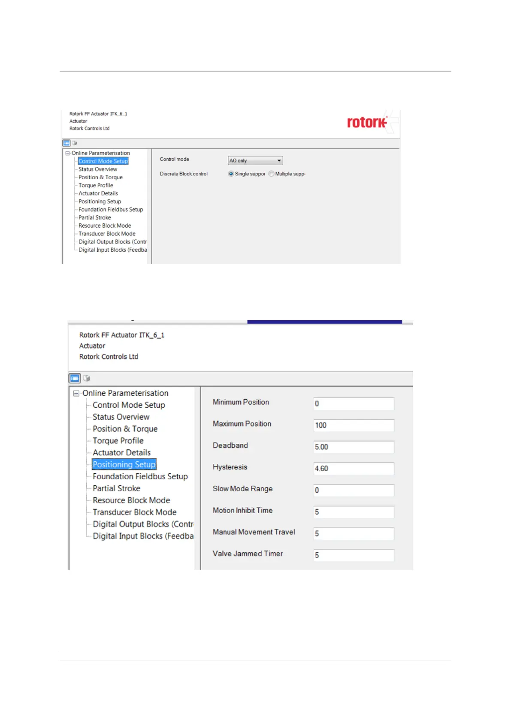Image resolution: width=511 pixels, height=722 pixels.
Task: Click the Slow Mode Range input field
Action: coord(354,490)
